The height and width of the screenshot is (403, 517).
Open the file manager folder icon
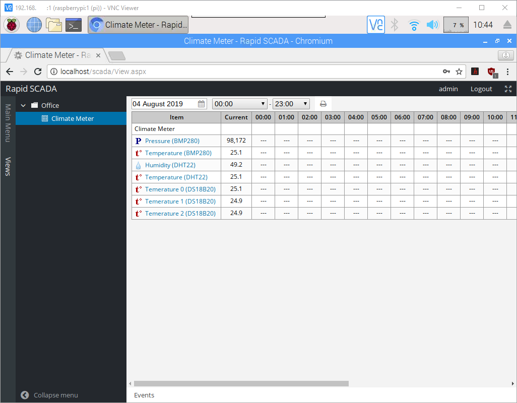(54, 25)
